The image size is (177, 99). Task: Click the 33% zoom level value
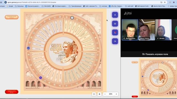[x=111, y=94]
